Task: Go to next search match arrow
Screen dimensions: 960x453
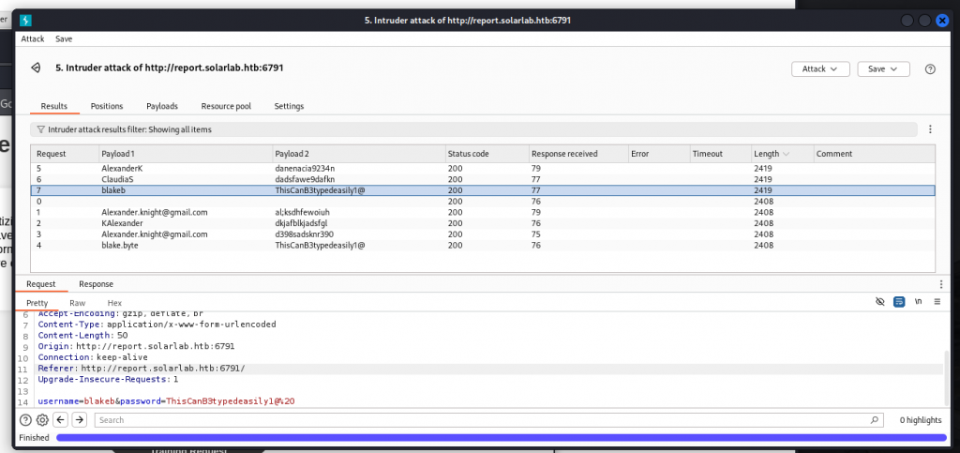Action: point(80,420)
